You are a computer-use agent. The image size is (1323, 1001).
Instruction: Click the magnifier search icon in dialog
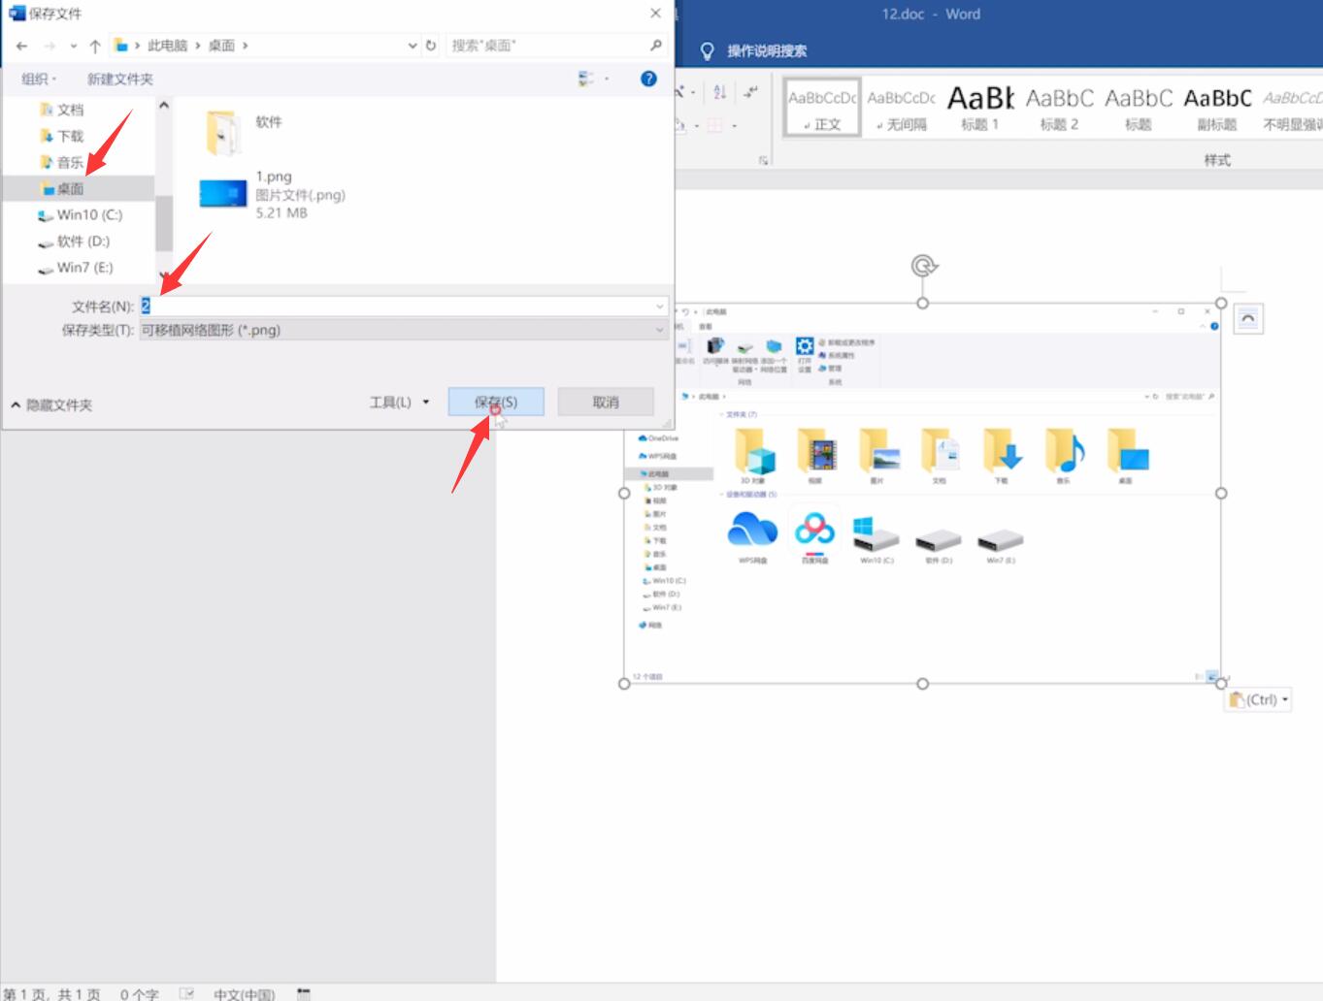click(656, 46)
